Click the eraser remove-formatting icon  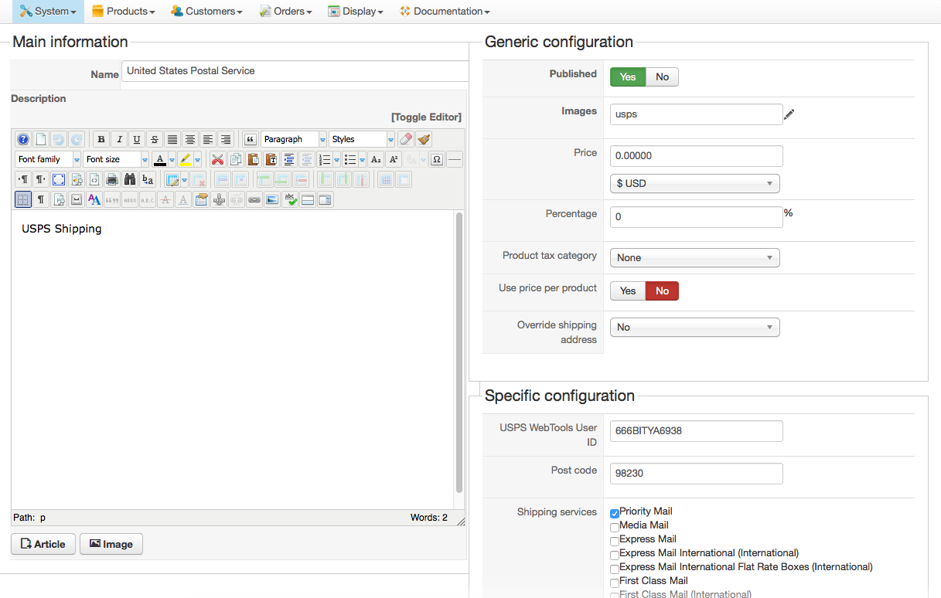click(x=407, y=140)
